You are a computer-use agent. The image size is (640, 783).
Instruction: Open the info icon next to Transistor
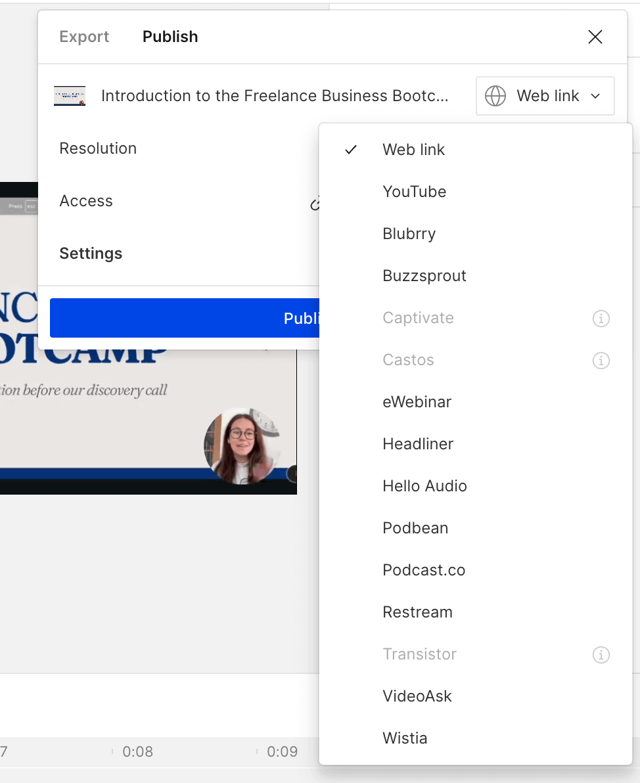coord(601,655)
